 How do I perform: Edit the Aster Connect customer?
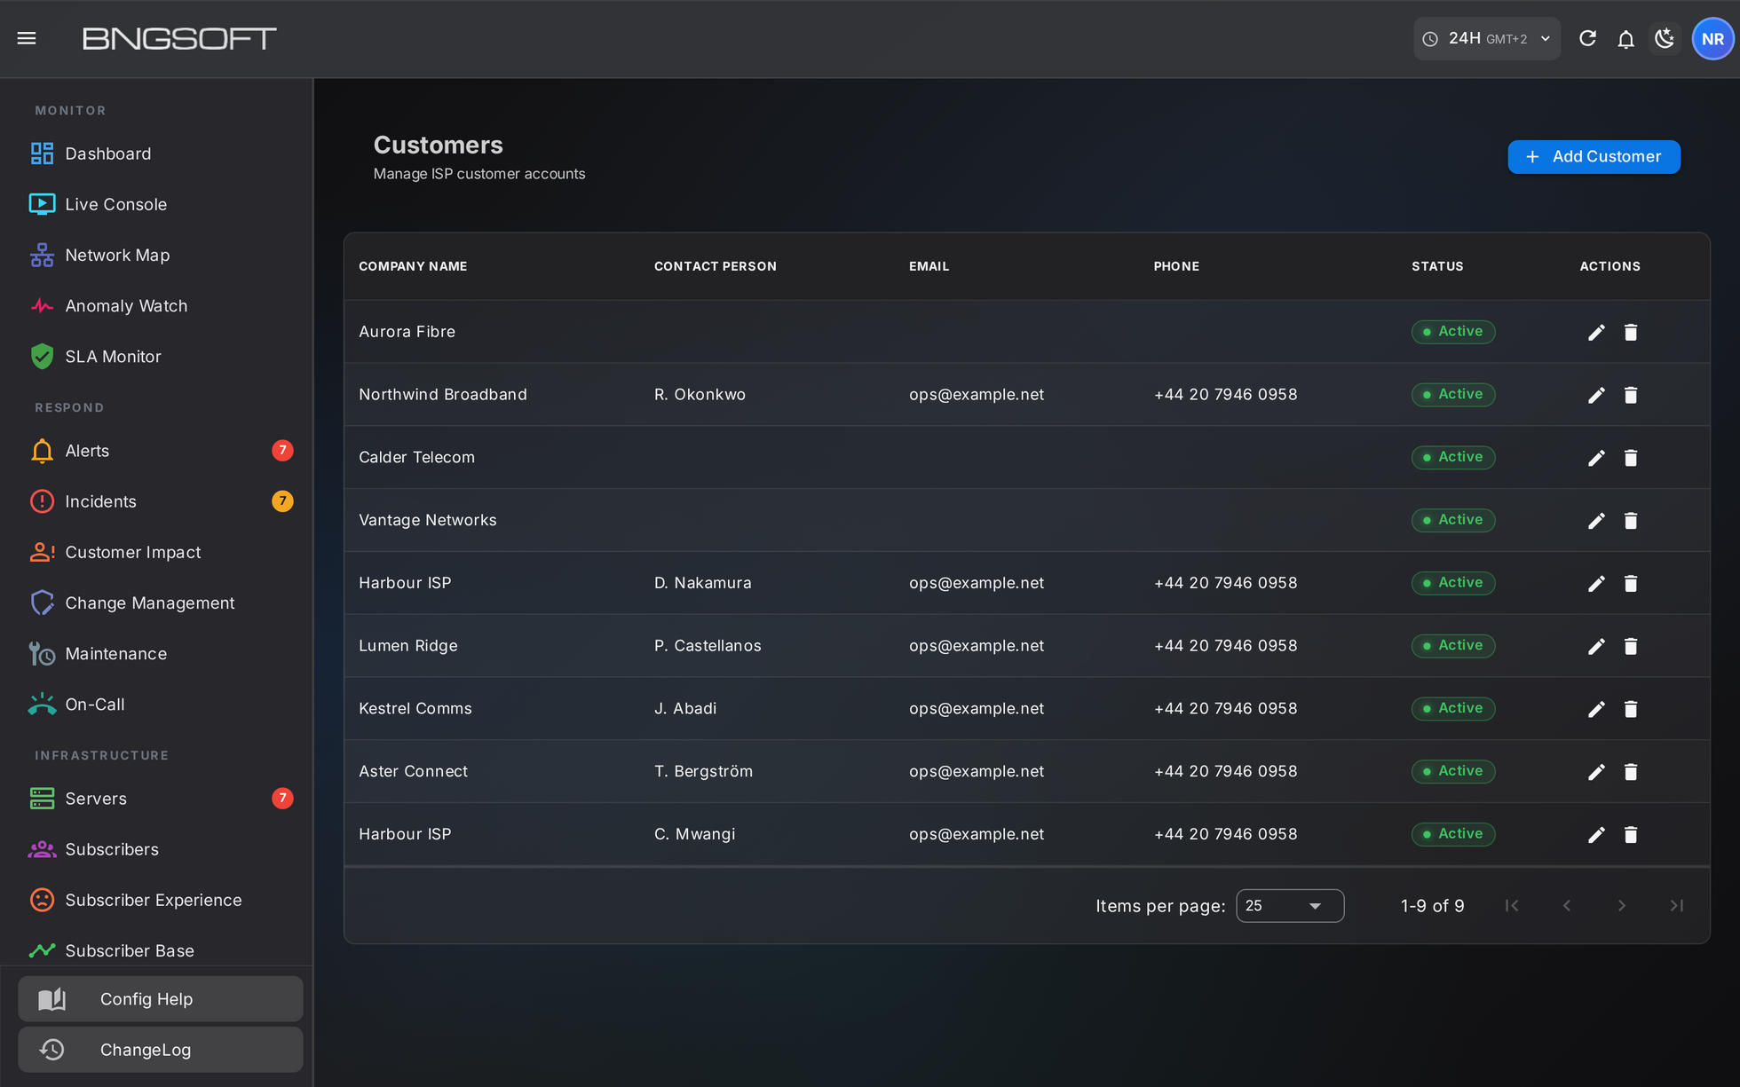1596,772
